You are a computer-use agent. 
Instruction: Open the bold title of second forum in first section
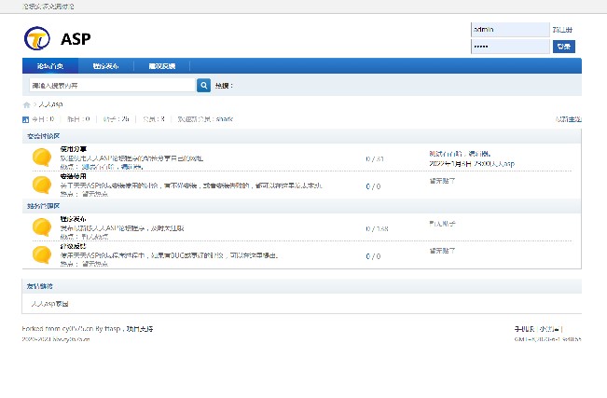click(74, 176)
